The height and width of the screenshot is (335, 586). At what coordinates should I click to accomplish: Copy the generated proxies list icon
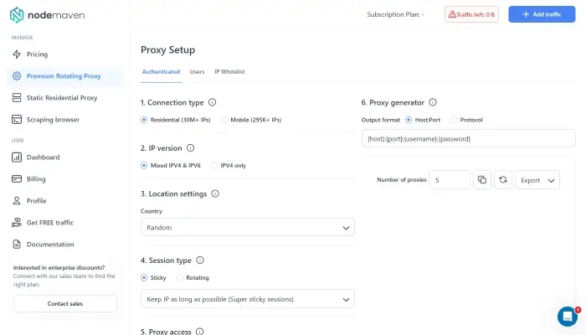pyautogui.click(x=481, y=179)
